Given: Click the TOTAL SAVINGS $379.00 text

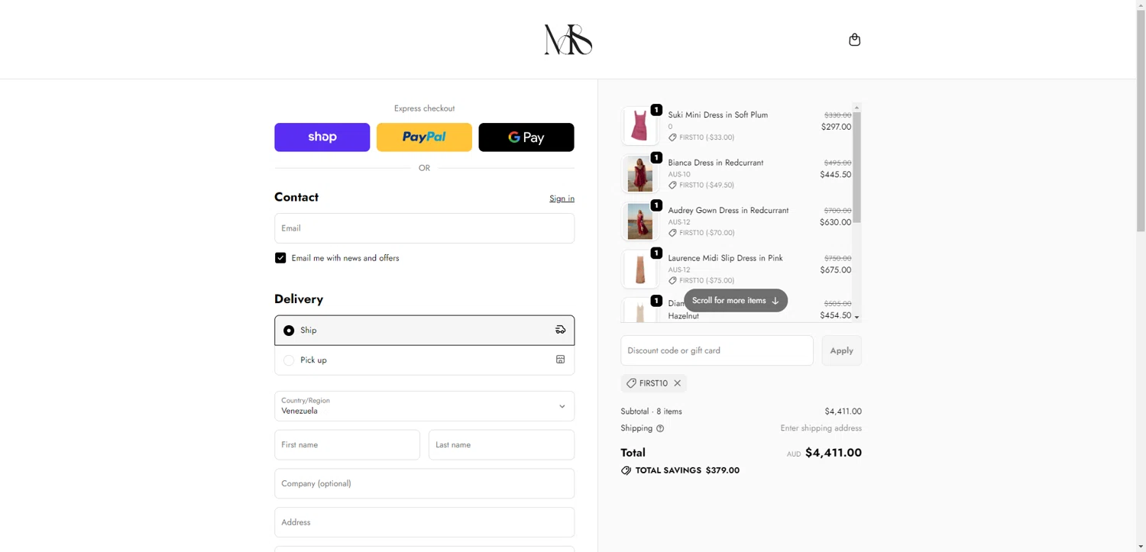Looking at the screenshot, I should [x=687, y=470].
